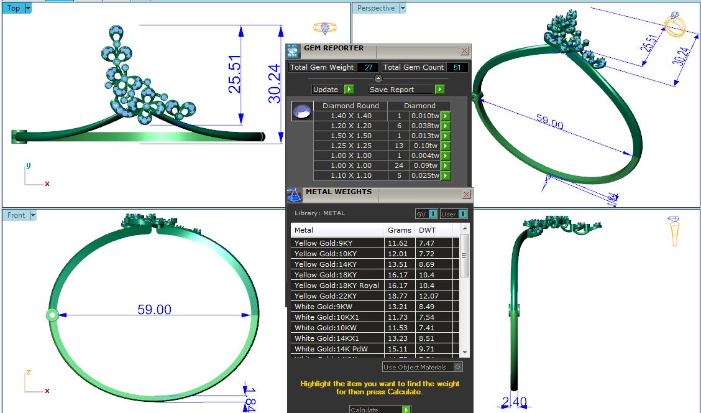Viewport: 701px width, 413px height.
Task: Click green arrow for 1.40 X 1.40 diamond row
Action: [445, 116]
